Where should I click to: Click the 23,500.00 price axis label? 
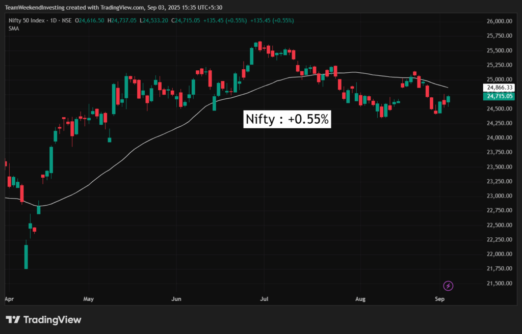click(x=500, y=166)
